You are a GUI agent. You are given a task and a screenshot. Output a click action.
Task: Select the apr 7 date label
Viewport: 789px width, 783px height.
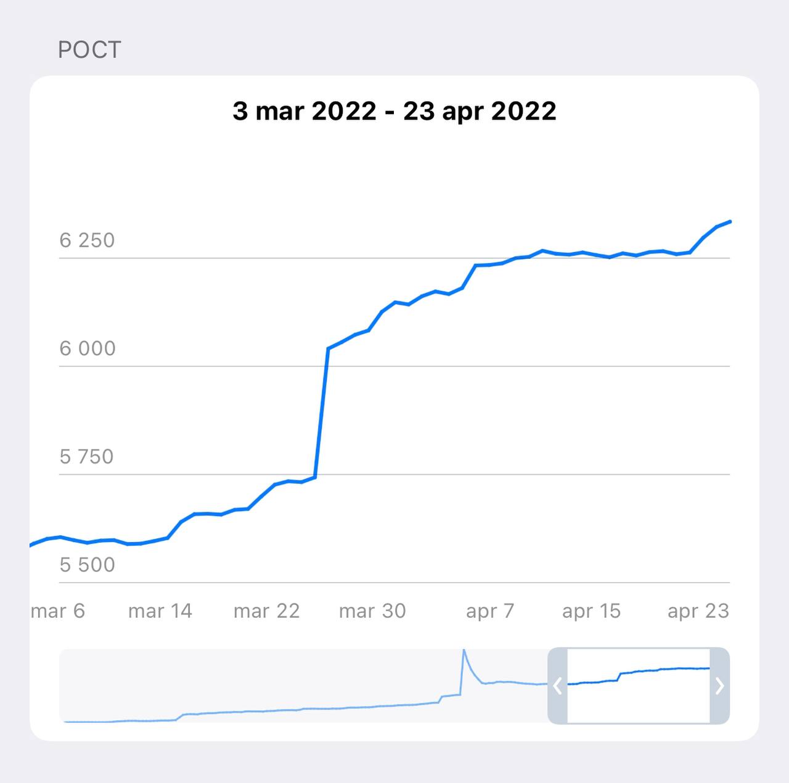pyautogui.click(x=490, y=611)
